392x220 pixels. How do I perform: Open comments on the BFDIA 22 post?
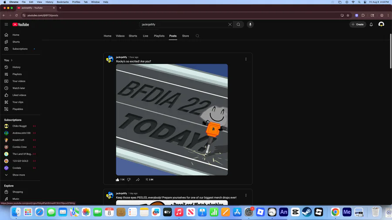pos(149,180)
